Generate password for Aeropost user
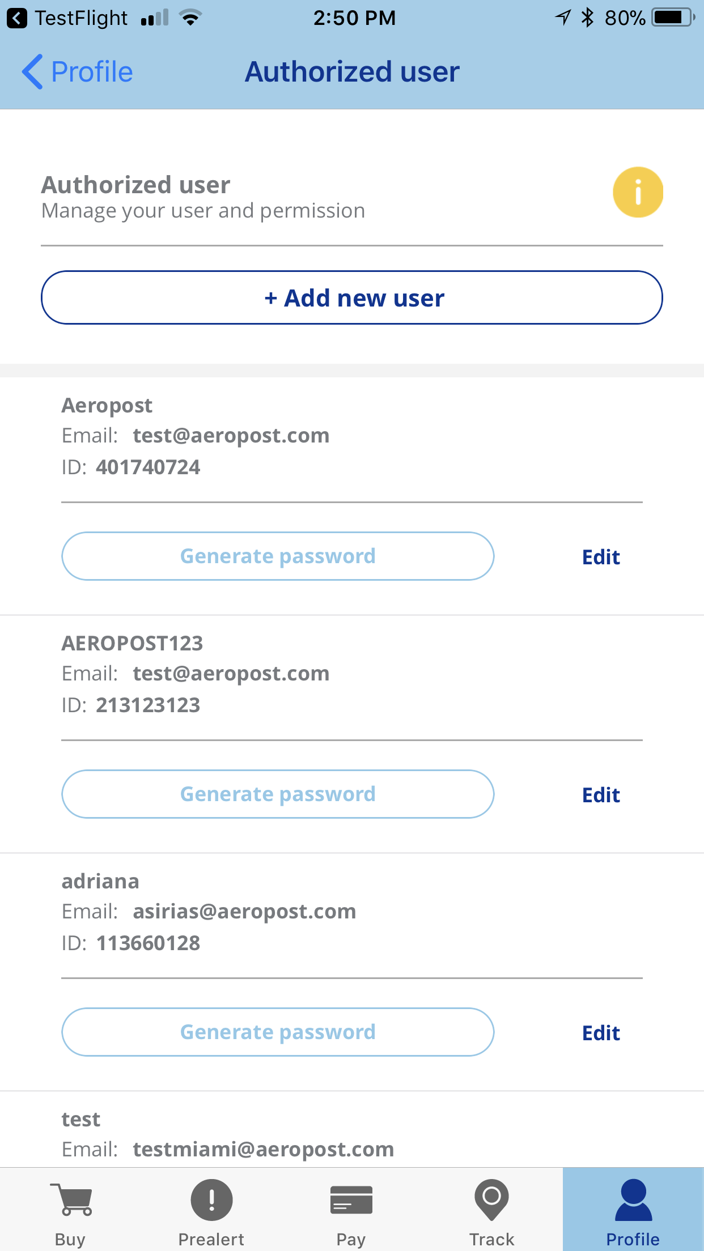Screen dimensions: 704x1251 (278, 556)
